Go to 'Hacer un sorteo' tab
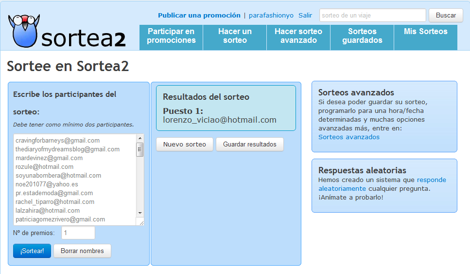470x274 pixels. [x=235, y=36]
